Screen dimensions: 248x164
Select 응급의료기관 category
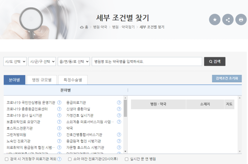click(76, 102)
